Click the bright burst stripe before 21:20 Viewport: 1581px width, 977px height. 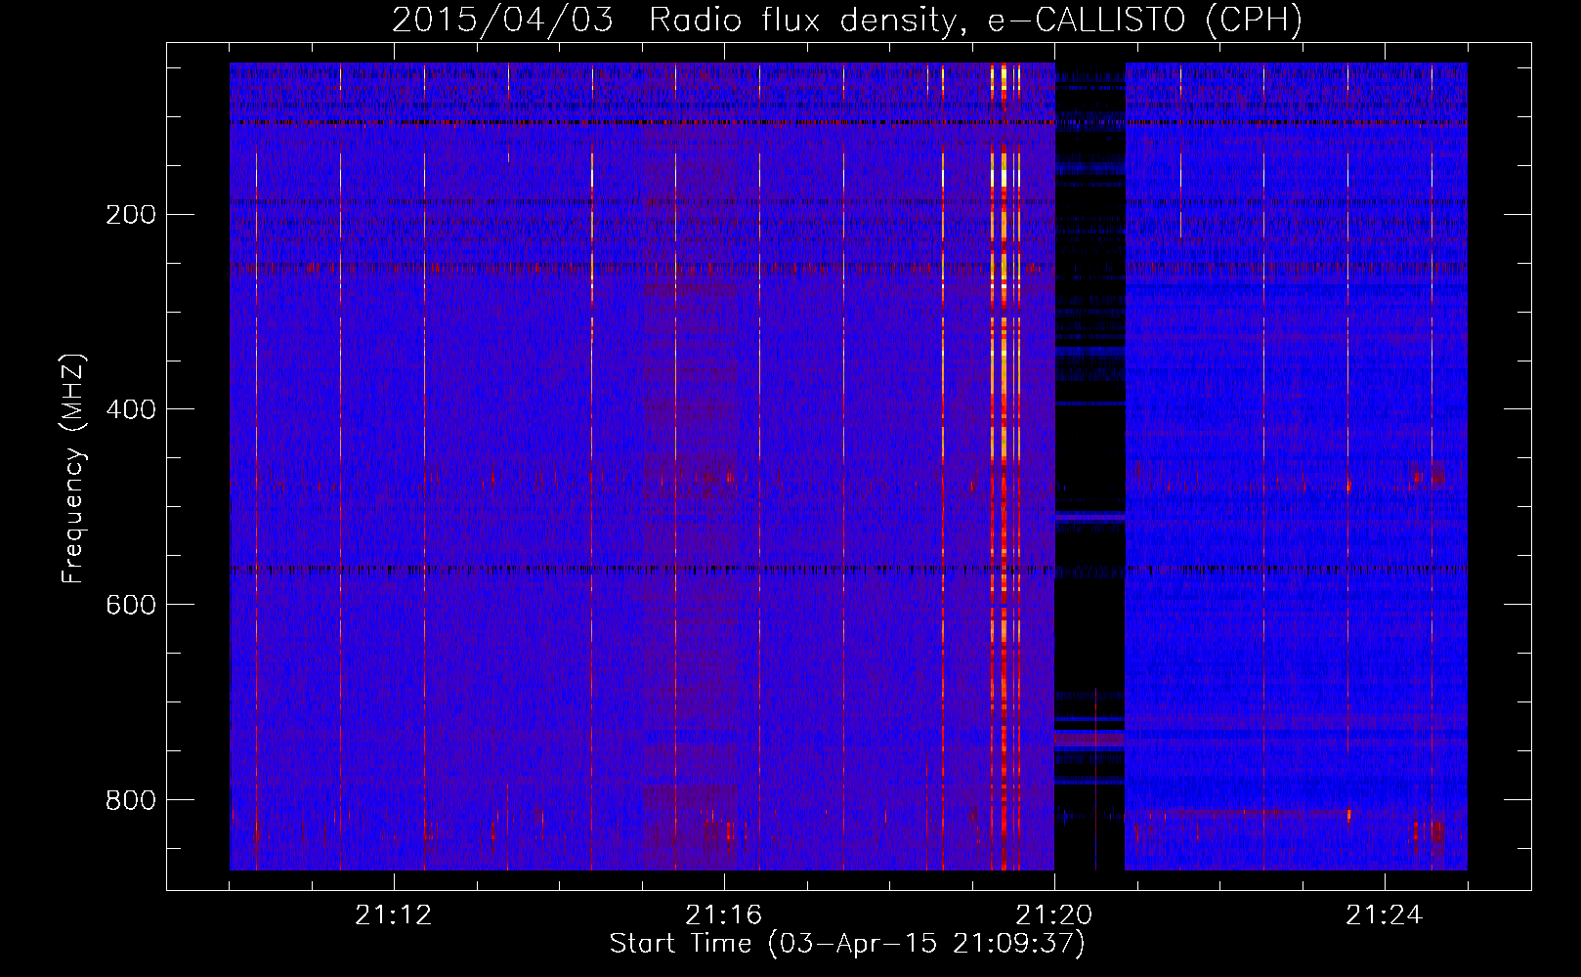(x=1004, y=466)
